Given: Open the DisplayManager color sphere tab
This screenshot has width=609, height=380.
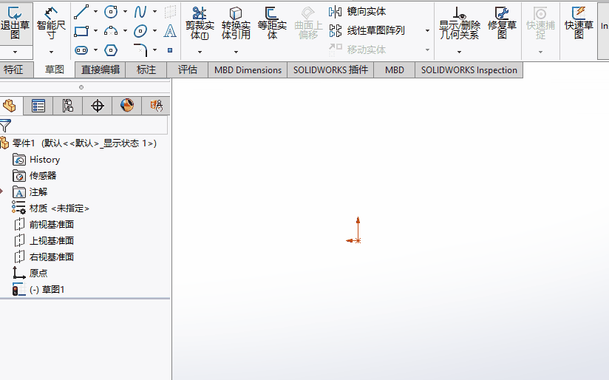Looking at the screenshot, I should (x=127, y=106).
